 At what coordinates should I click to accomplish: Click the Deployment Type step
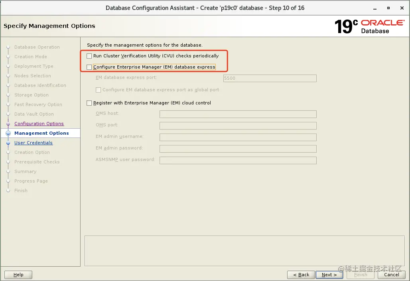(x=34, y=66)
